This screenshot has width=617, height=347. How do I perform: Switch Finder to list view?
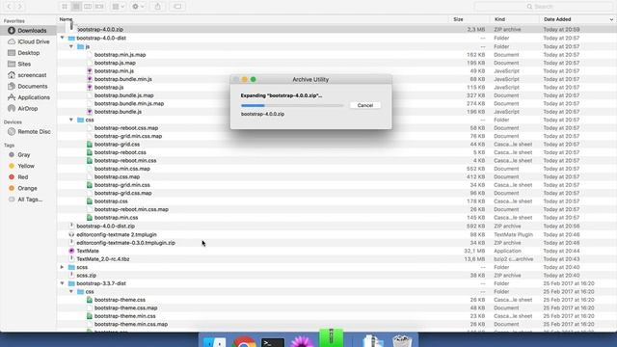coord(76,7)
